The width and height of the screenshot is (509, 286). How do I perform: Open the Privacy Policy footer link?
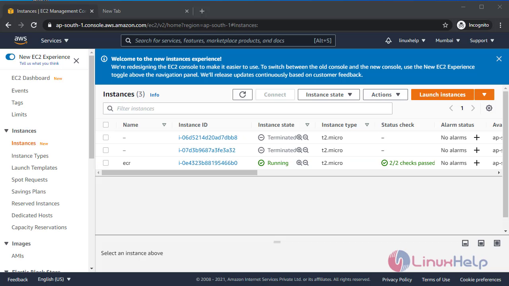coord(397,279)
